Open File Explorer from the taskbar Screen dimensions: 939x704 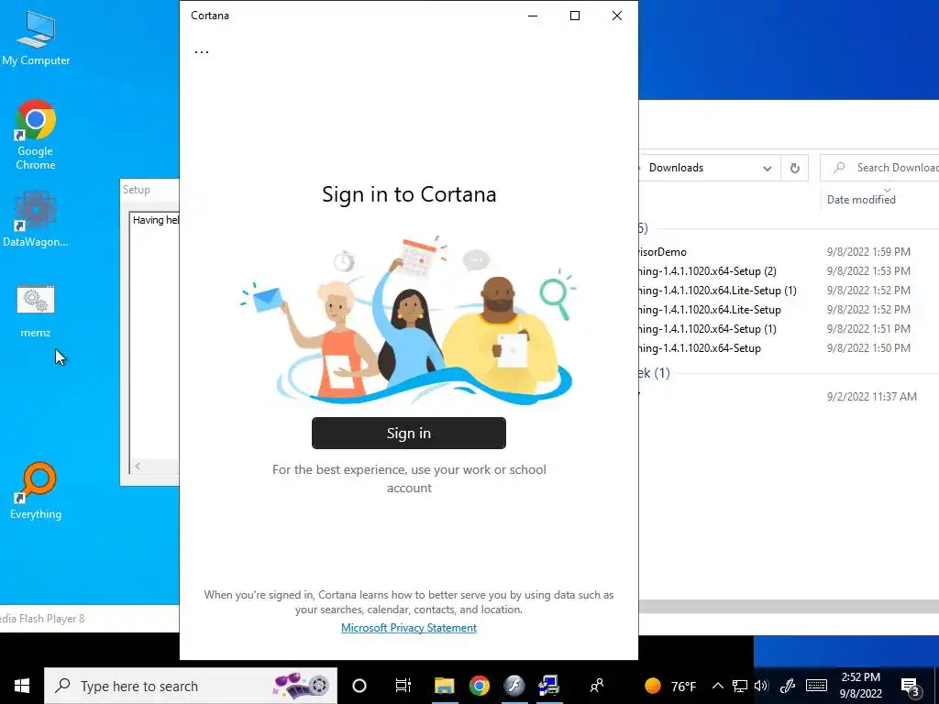445,686
